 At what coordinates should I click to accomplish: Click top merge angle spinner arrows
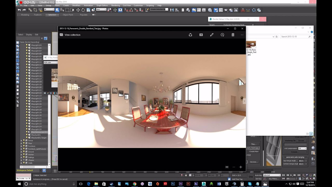(306, 161)
